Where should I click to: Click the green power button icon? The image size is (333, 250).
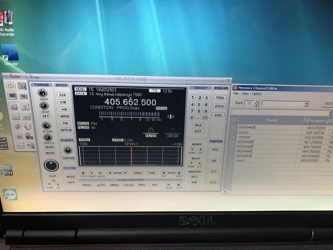point(10,86)
